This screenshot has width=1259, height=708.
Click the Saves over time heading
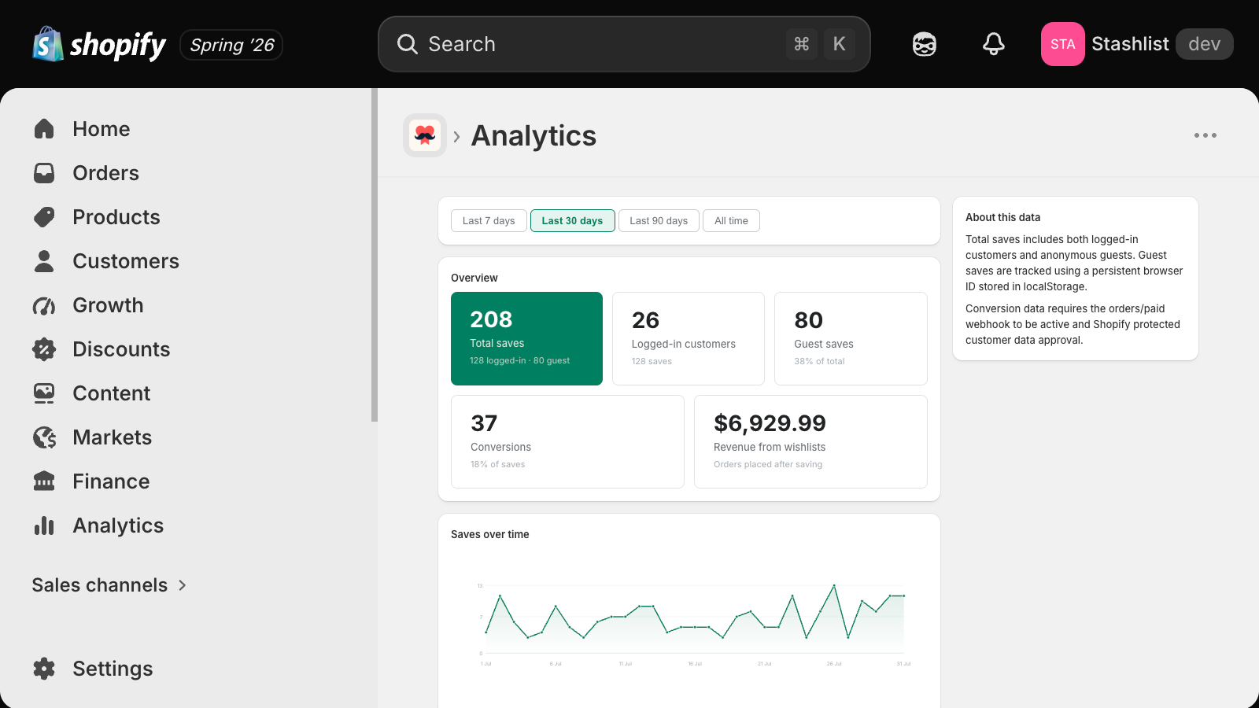[490, 534]
